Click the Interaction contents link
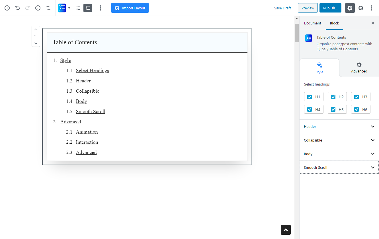Image resolution: width=379 pixels, height=239 pixels. (x=87, y=142)
